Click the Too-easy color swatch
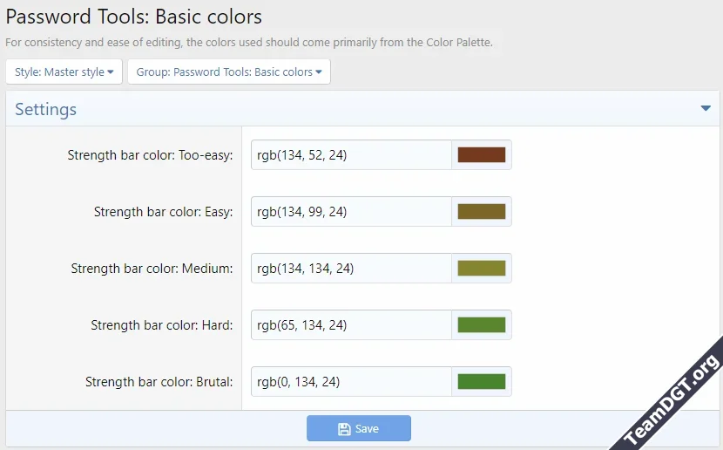This screenshot has width=723, height=450. tap(482, 155)
